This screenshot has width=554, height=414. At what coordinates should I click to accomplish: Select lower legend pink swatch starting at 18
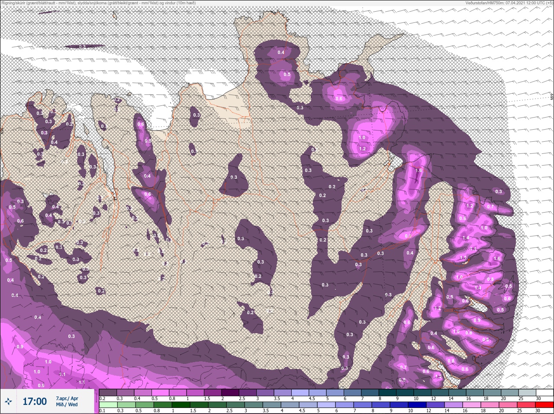pyautogui.click(x=490, y=405)
